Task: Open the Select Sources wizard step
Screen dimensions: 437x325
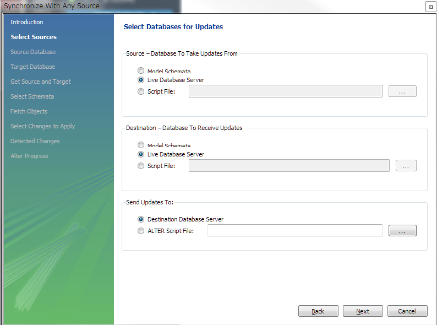Action: coord(34,37)
